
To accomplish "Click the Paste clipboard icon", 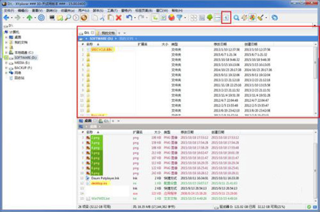I will [x=110, y=18].
